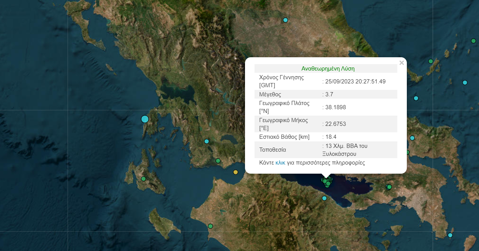This screenshot has height=251, width=479.
Task: Click the cyan marker on Corinth gulf's southern coast
Action: 324,198
